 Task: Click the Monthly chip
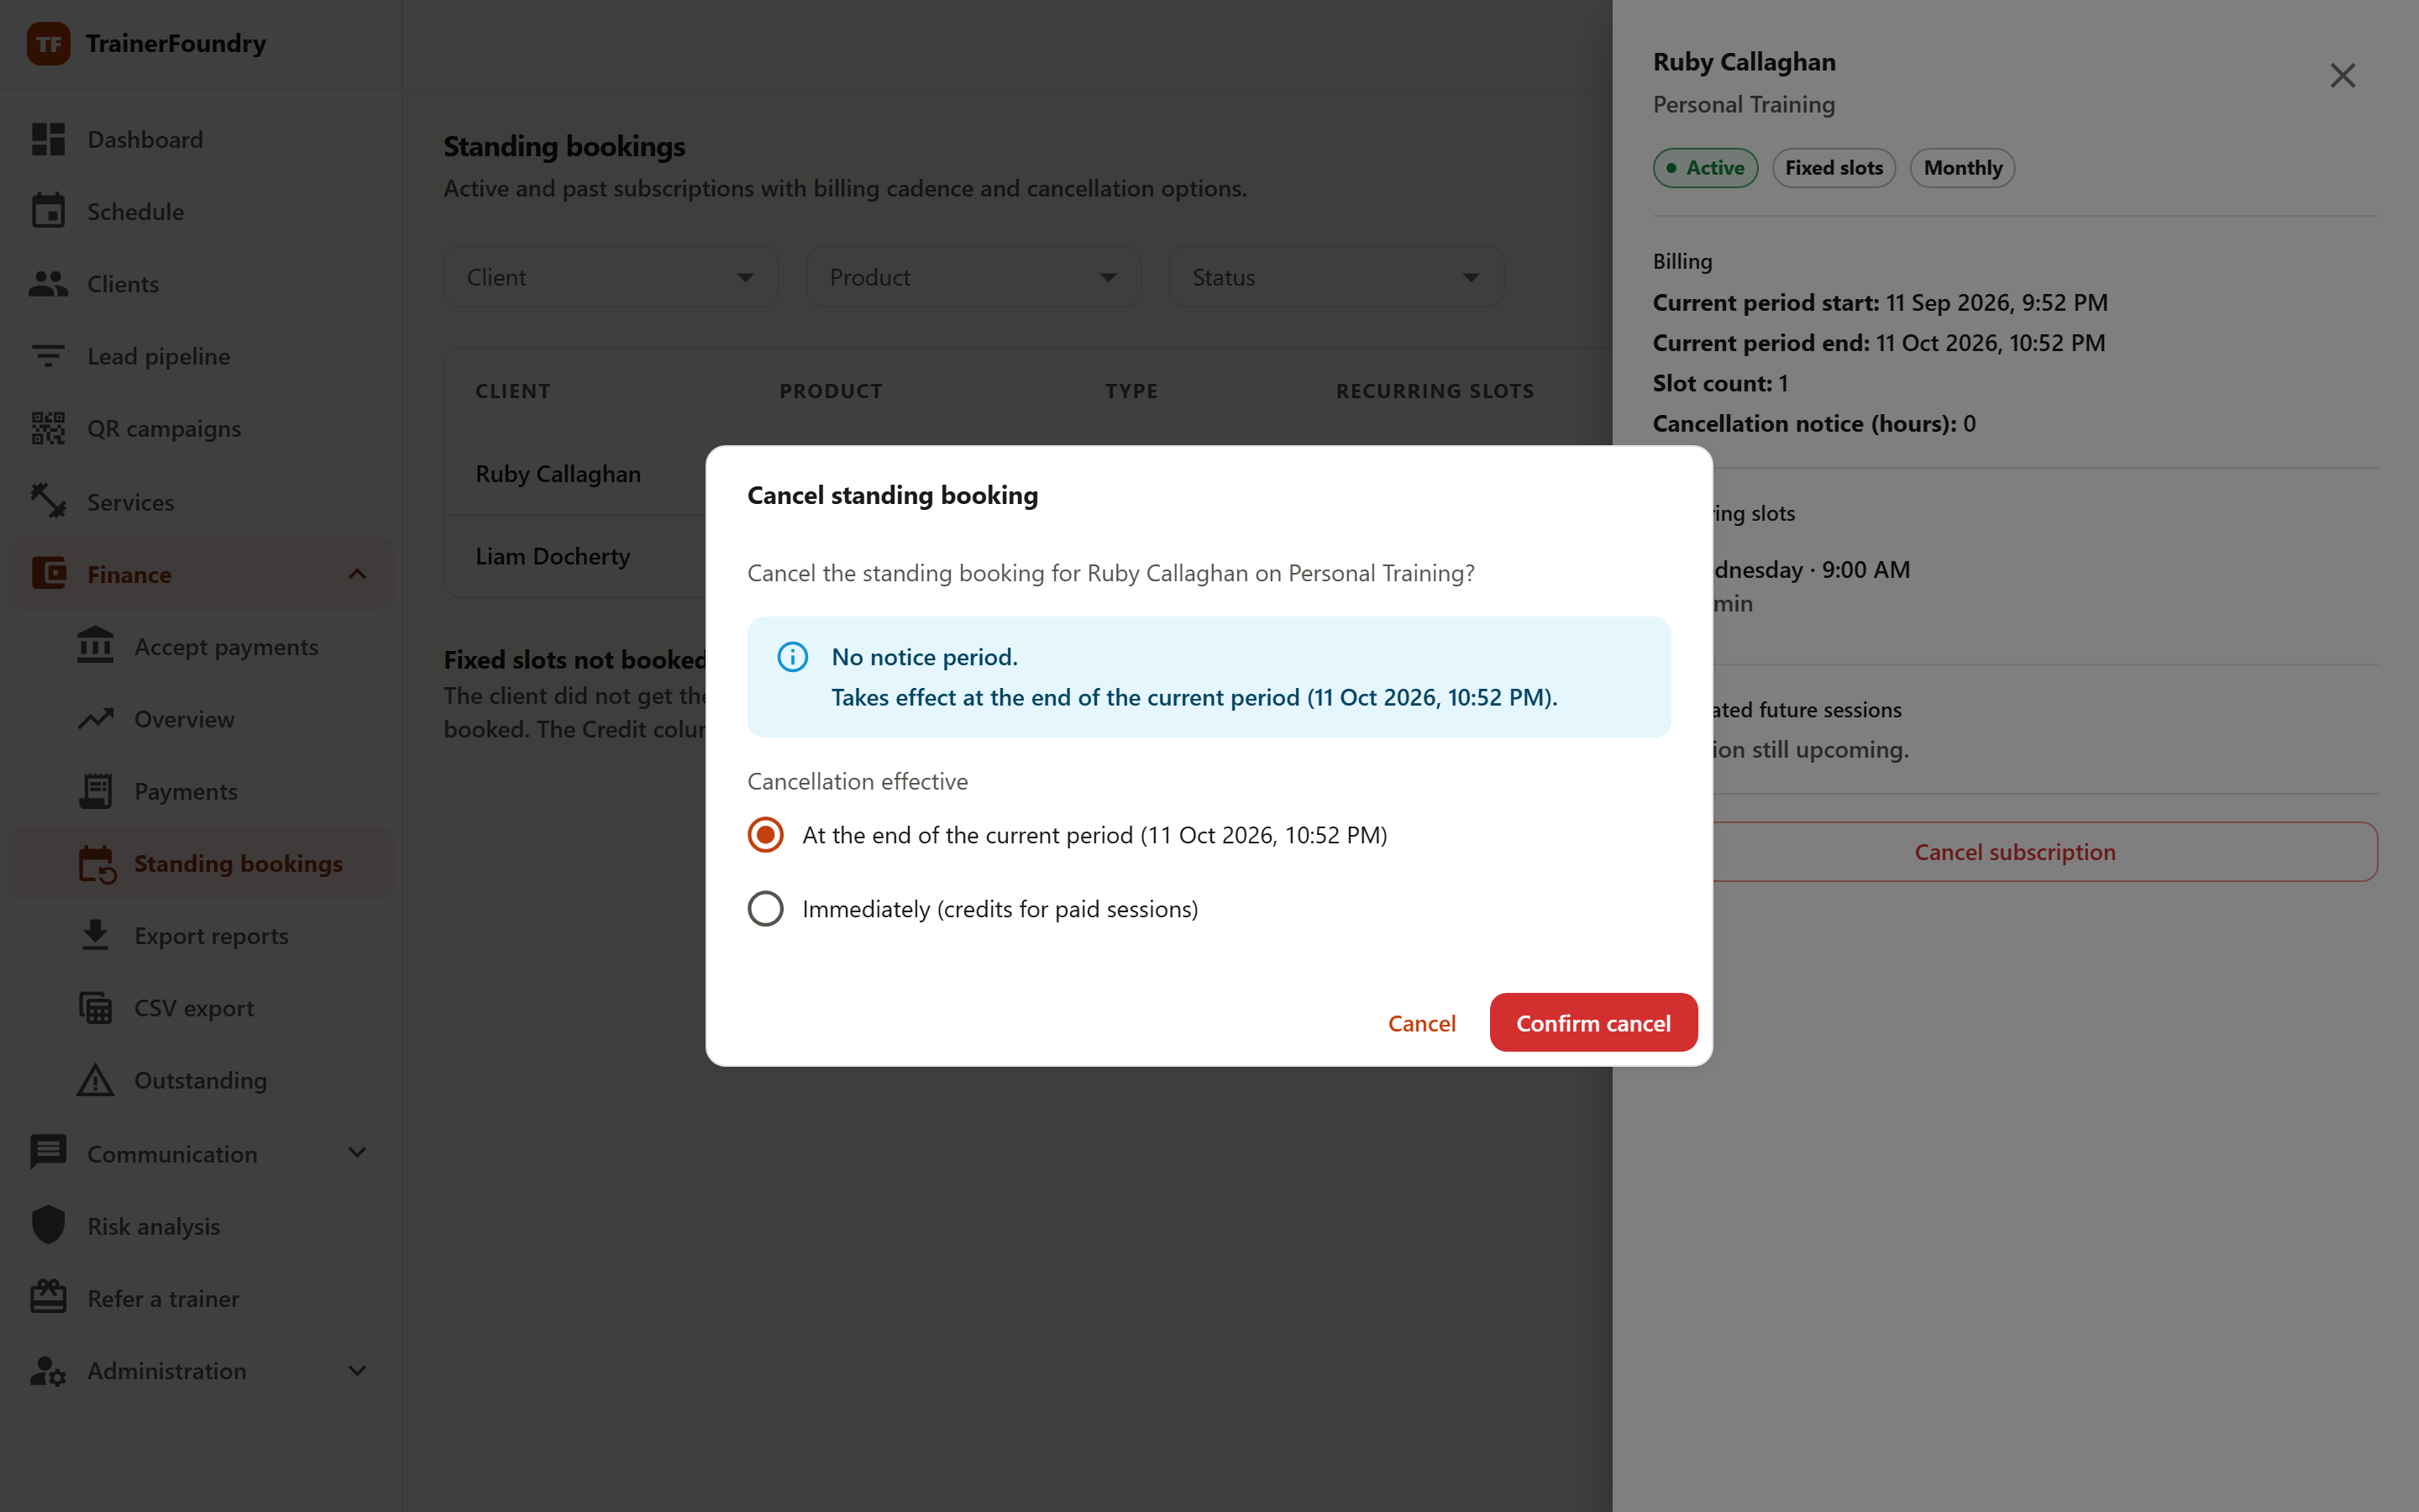(1963, 167)
